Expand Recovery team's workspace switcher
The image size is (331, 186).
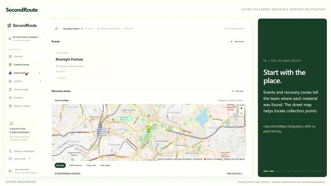25,39
